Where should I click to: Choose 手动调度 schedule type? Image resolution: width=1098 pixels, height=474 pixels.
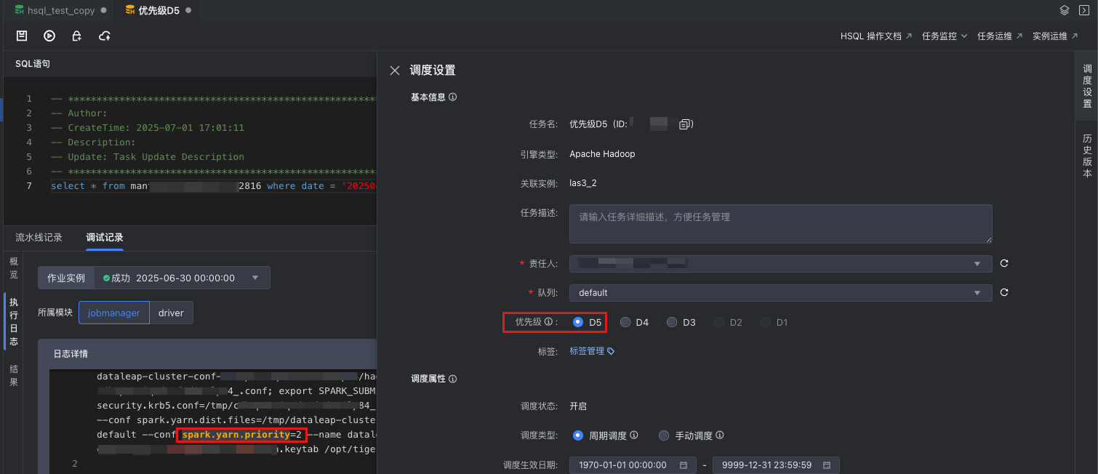coord(664,435)
